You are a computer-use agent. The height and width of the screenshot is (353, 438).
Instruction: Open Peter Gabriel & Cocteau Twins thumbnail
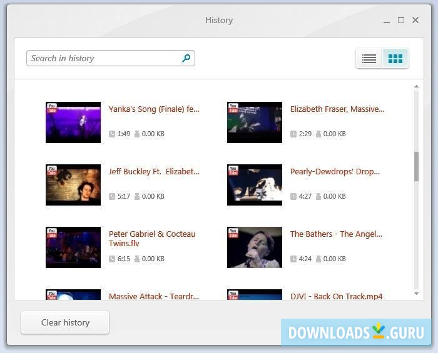[x=73, y=247]
